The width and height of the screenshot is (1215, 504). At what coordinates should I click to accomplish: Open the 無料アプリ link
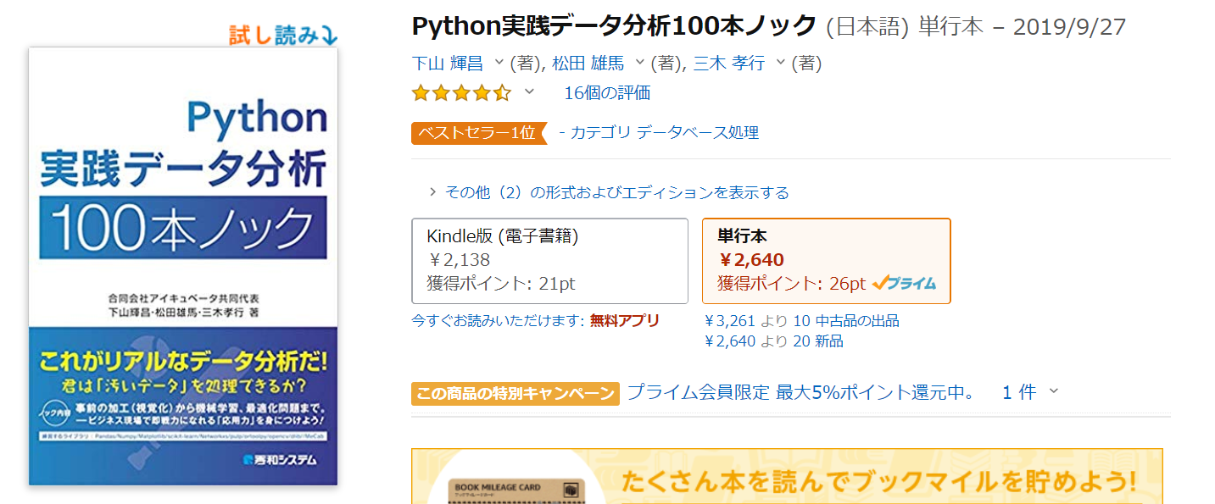click(625, 320)
